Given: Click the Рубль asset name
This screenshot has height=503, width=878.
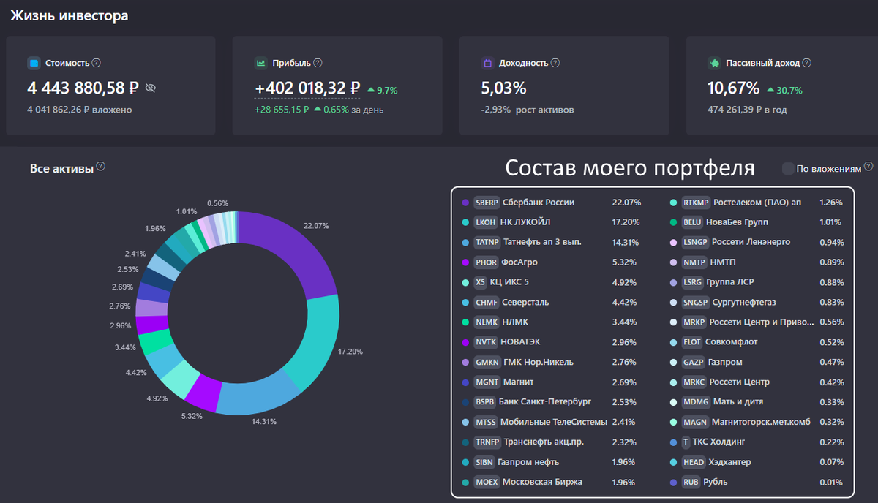Looking at the screenshot, I should click(716, 483).
